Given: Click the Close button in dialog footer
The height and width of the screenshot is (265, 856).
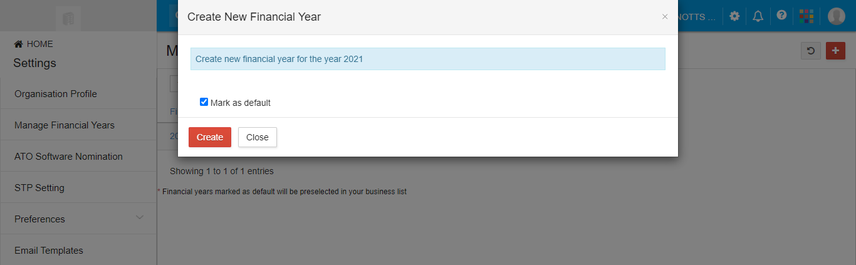Looking at the screenshot, I should 258,137.
